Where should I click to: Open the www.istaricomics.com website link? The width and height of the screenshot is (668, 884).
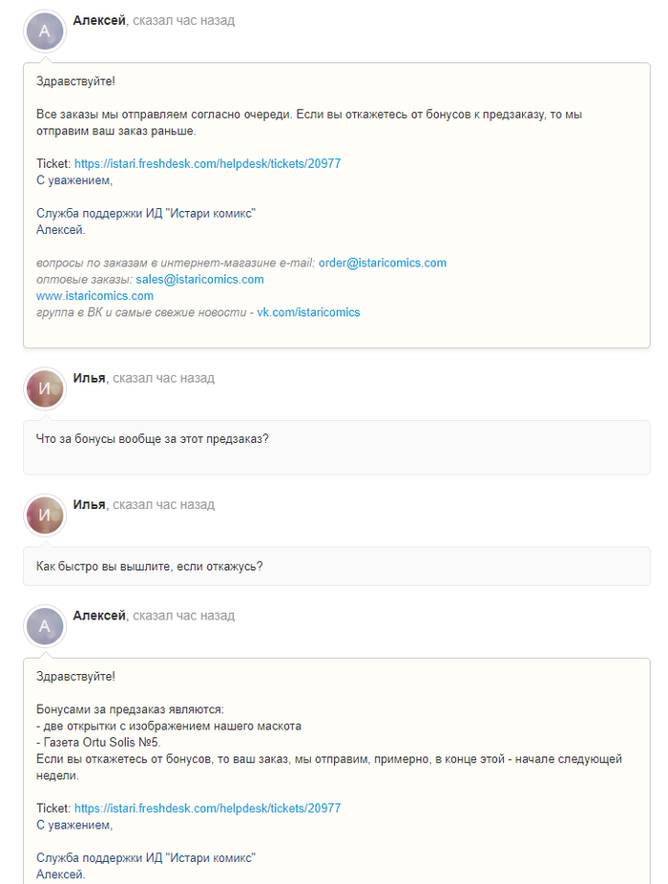pos(94,296)
